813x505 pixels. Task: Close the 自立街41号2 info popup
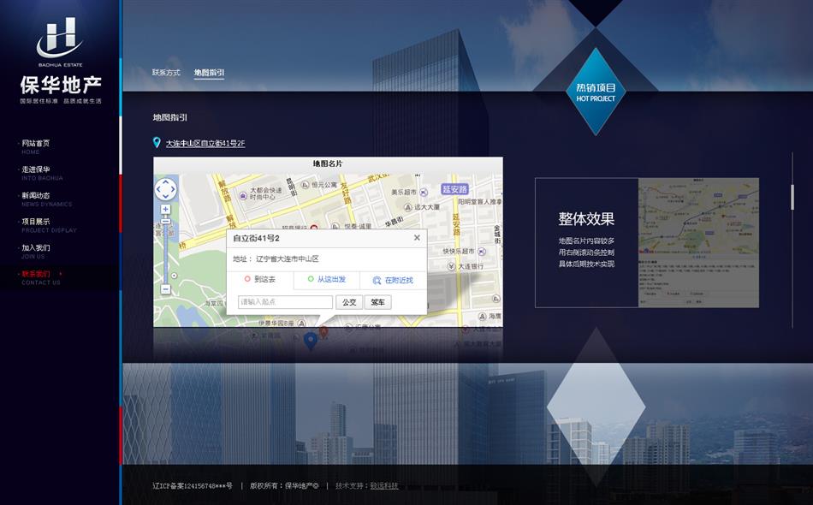click(417, 238)
